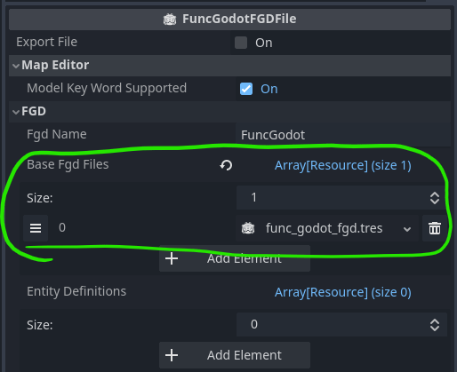Click the Entity Definitions label

coord(76,291)
